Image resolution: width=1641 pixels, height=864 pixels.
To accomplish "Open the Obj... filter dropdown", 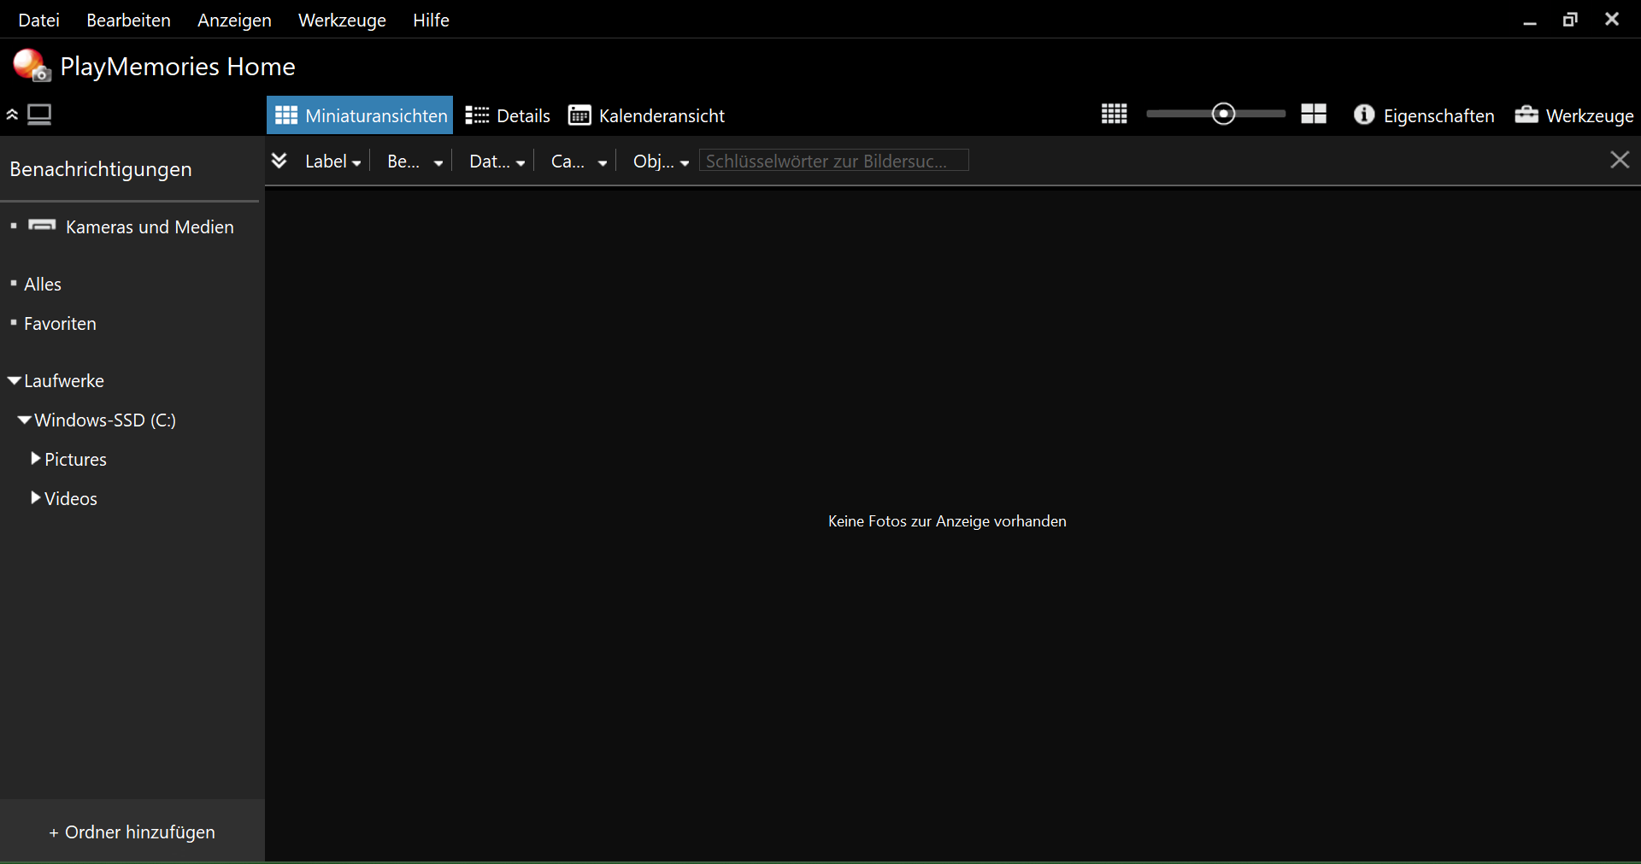I will [662, 162].
